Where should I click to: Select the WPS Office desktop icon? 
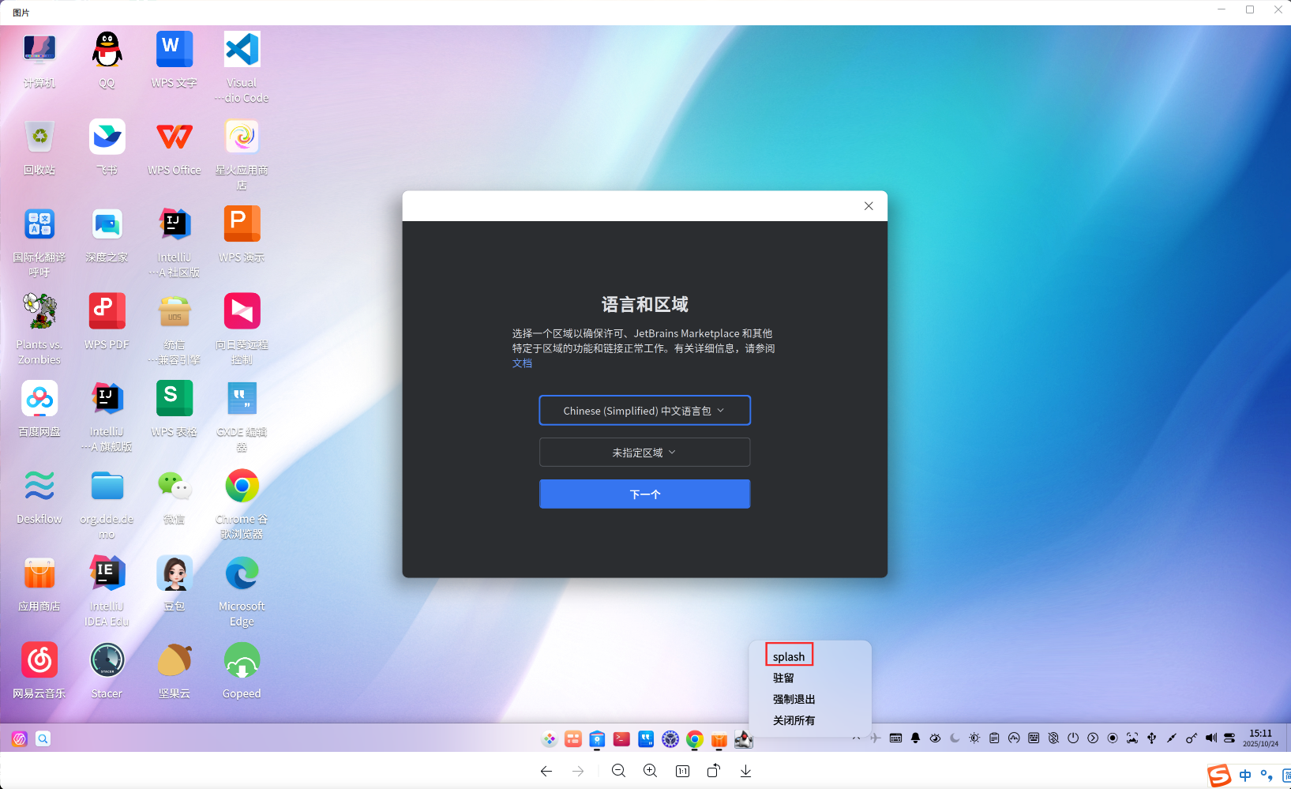[x=175, y=137]
